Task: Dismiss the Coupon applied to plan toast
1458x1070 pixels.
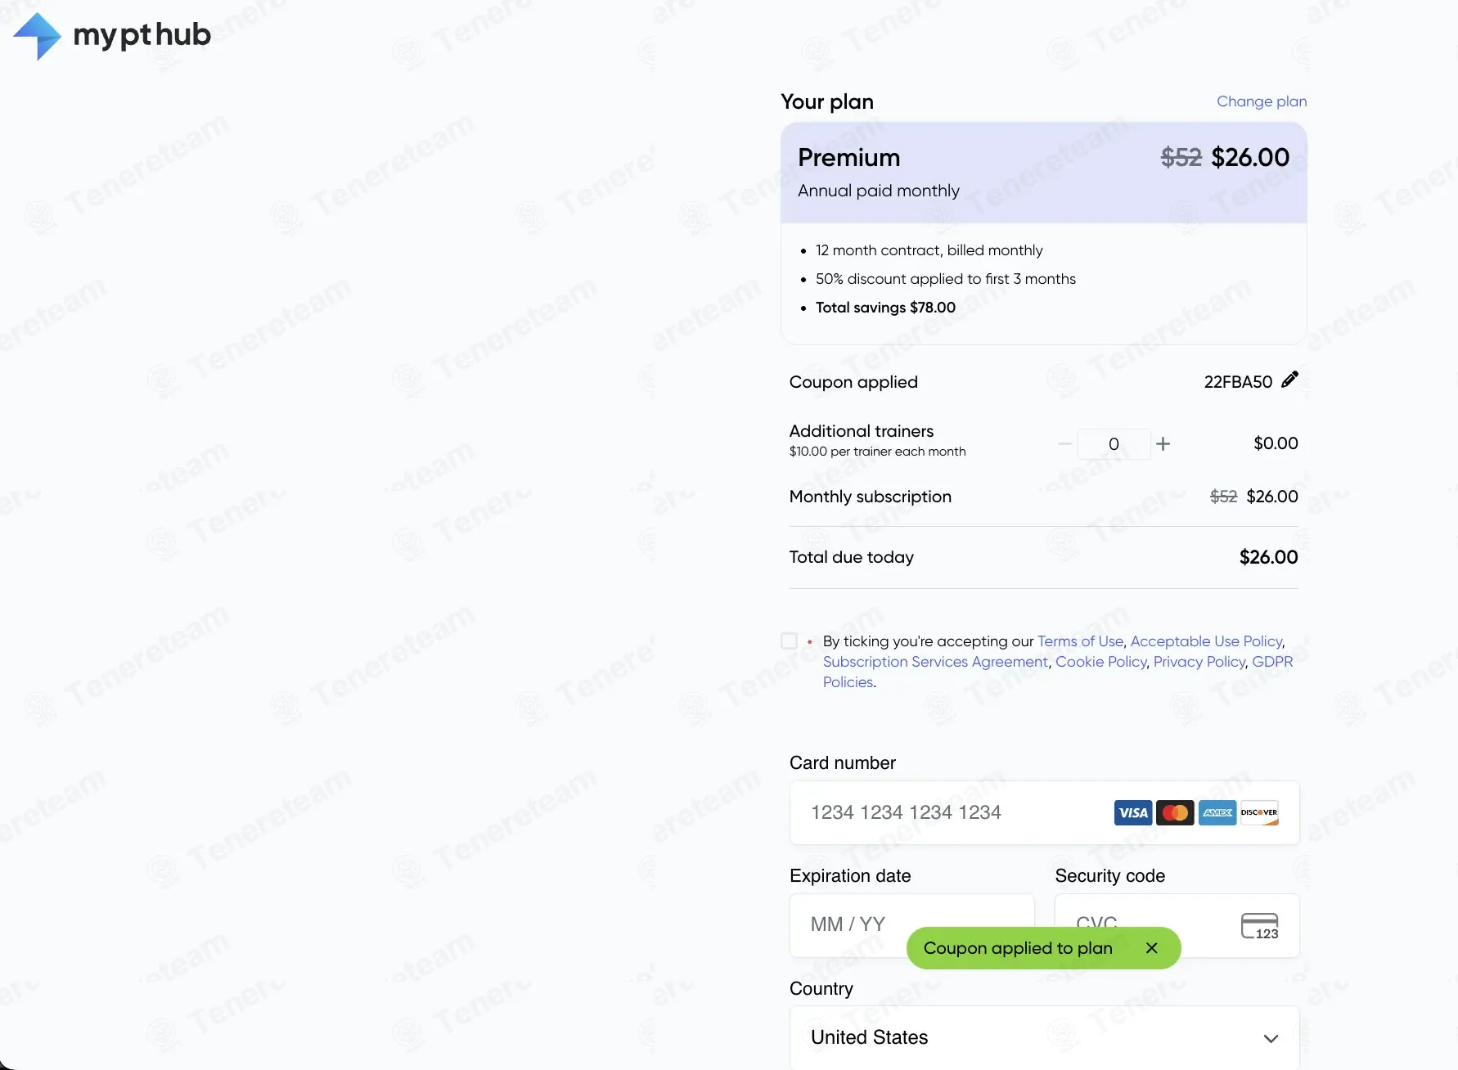Action: tap(1152, 948)
